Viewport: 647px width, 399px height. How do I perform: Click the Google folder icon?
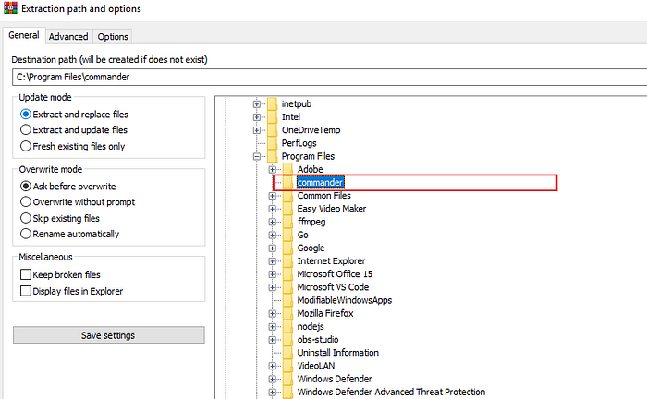tap(288, 248)
